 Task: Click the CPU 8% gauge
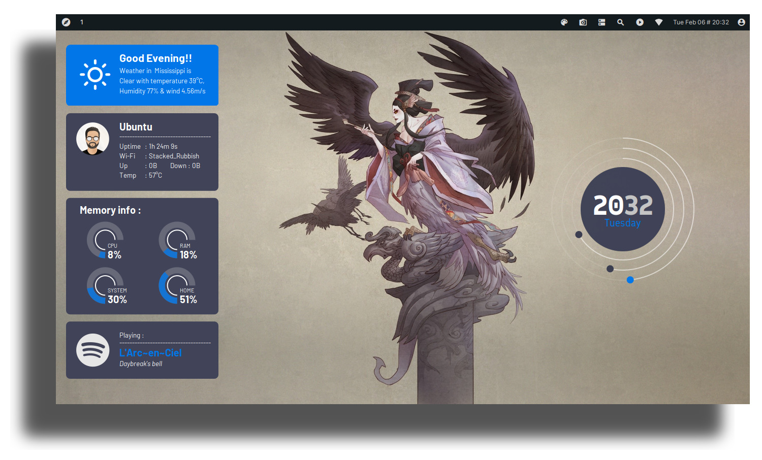(106, 241)
